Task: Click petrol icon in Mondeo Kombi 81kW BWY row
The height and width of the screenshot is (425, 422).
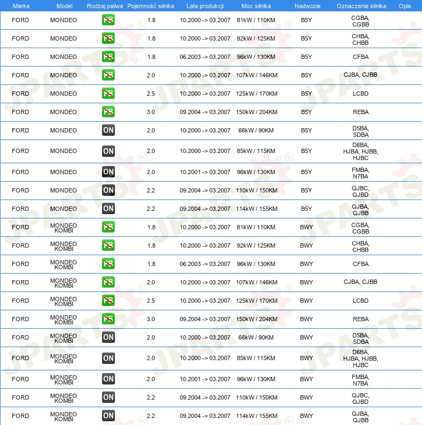Action: (x=108, y=227)
